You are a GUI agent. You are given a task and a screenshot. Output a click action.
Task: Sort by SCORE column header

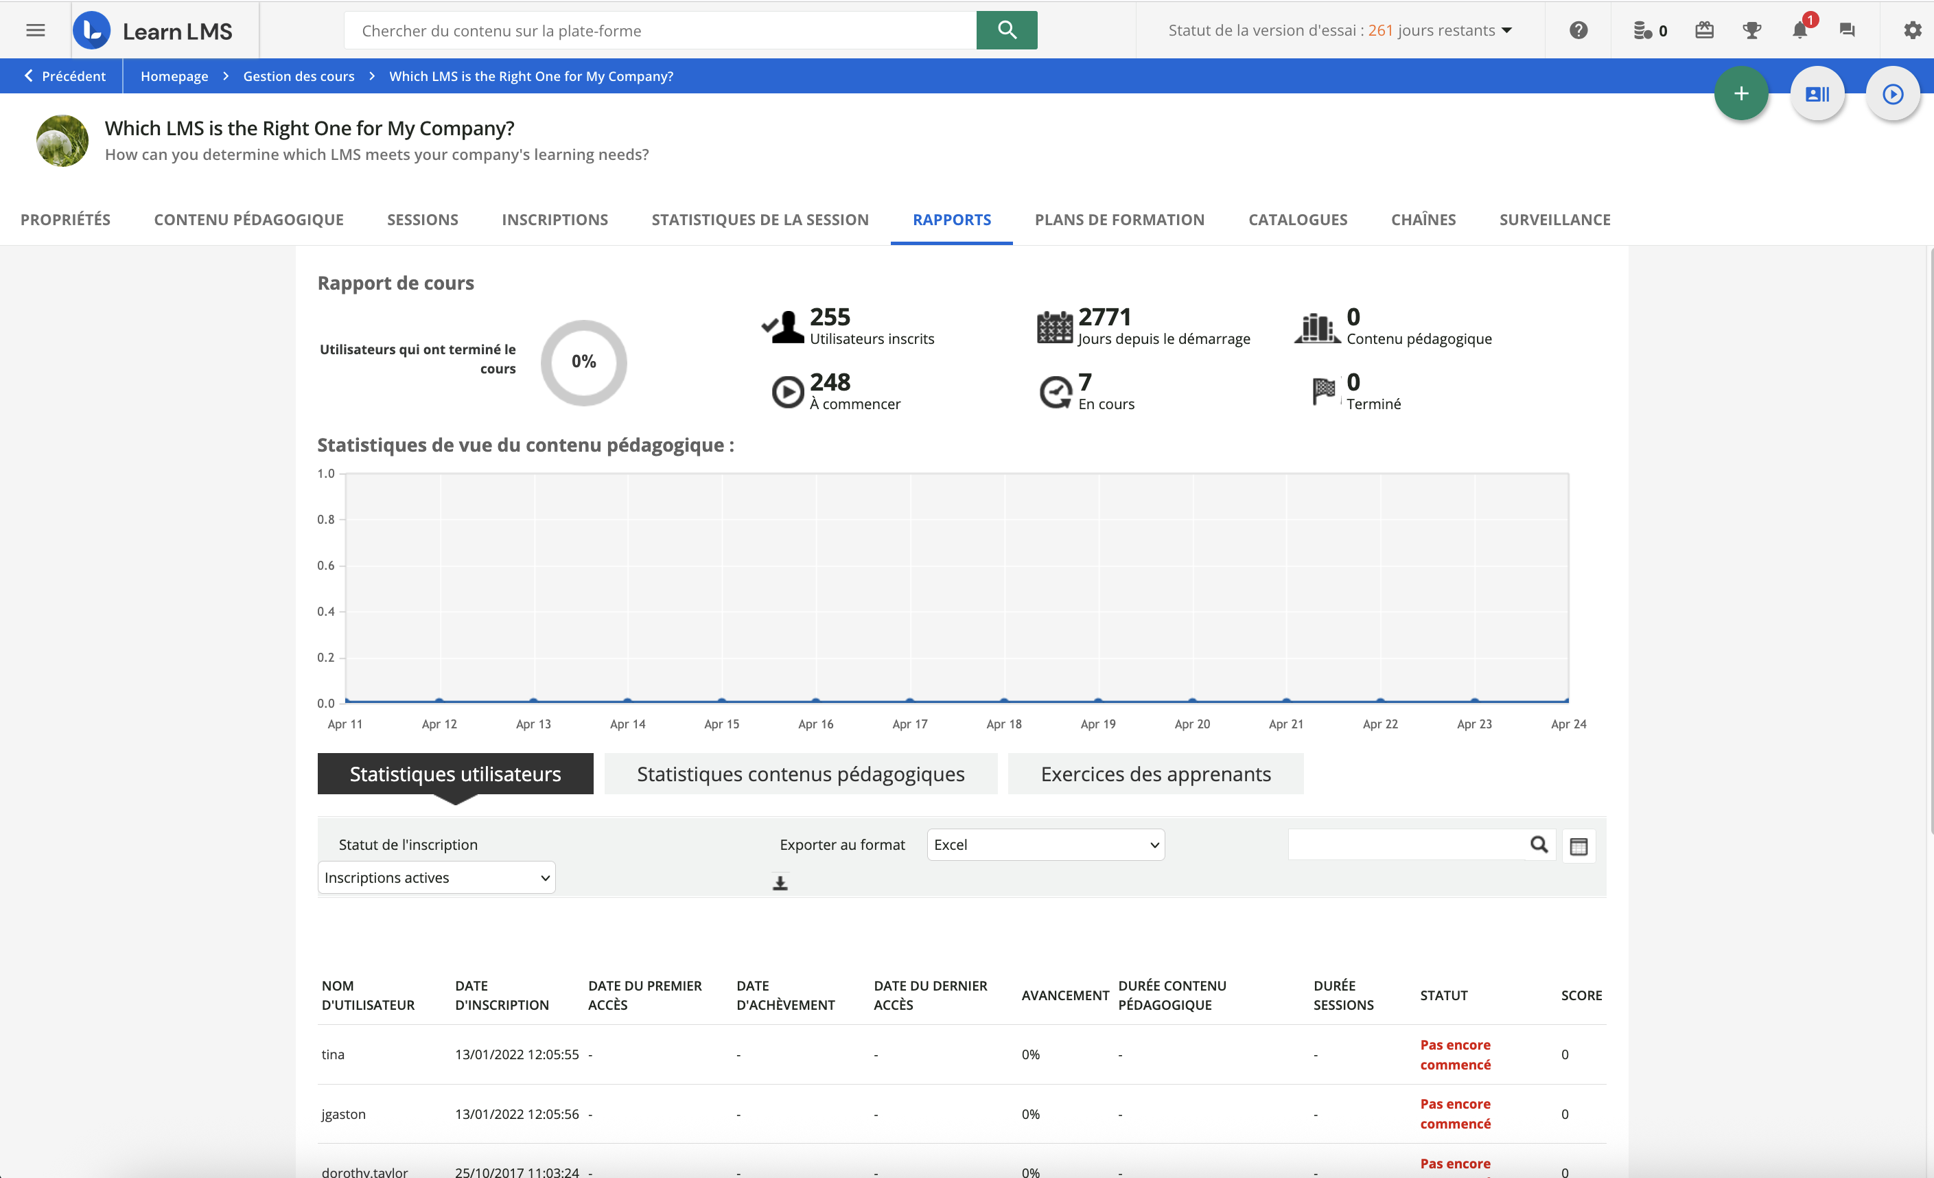click(1581, 995)
